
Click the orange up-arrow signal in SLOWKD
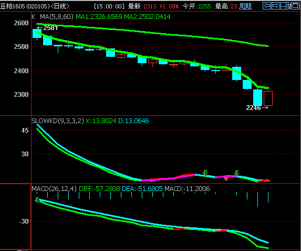pos(226,179)
